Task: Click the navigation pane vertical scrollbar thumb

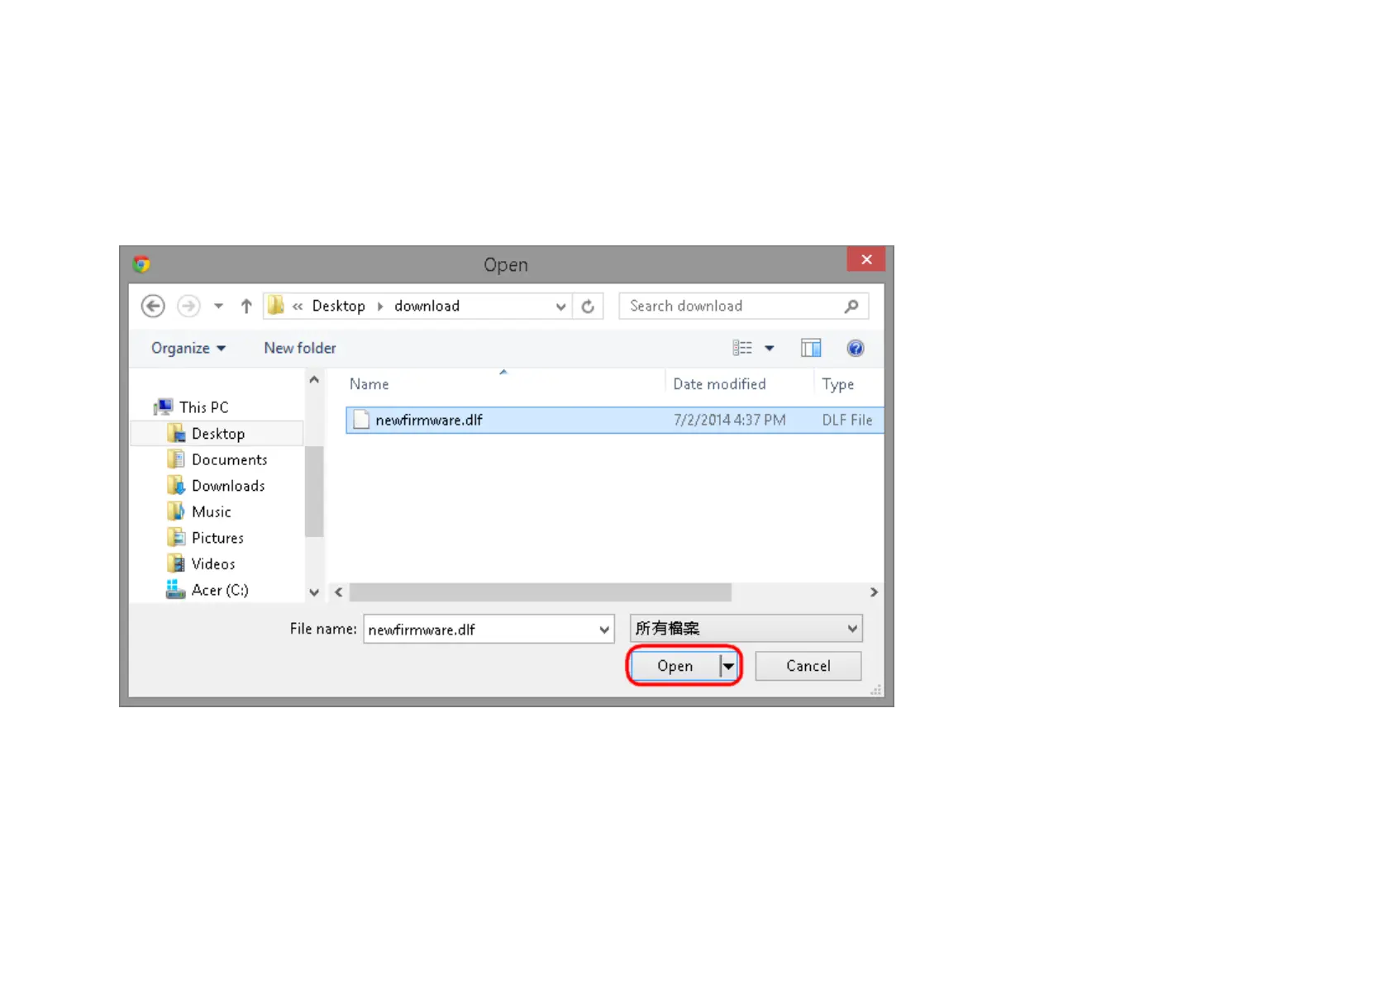Action: coord(314,492)
